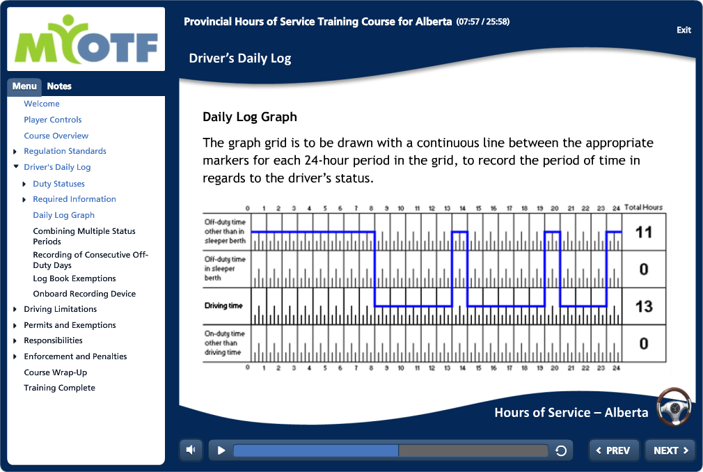Open the Training Complete slide
This screenshot has width=703, height=472.
60,388
